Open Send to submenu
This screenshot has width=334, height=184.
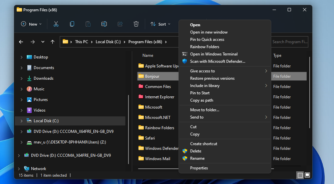[x=225, y=117]
